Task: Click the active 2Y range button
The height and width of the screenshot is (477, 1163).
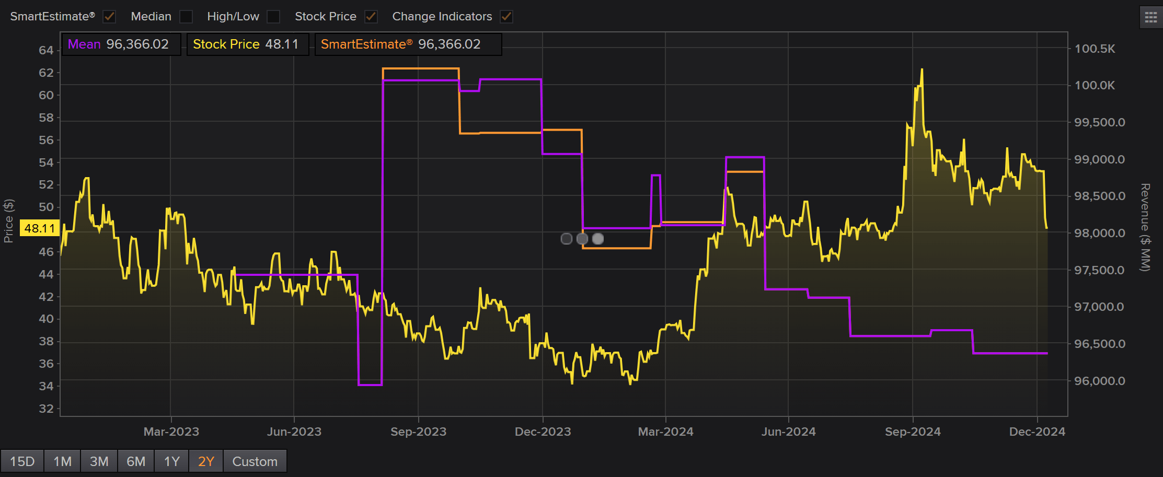Action: coord(206,461)
